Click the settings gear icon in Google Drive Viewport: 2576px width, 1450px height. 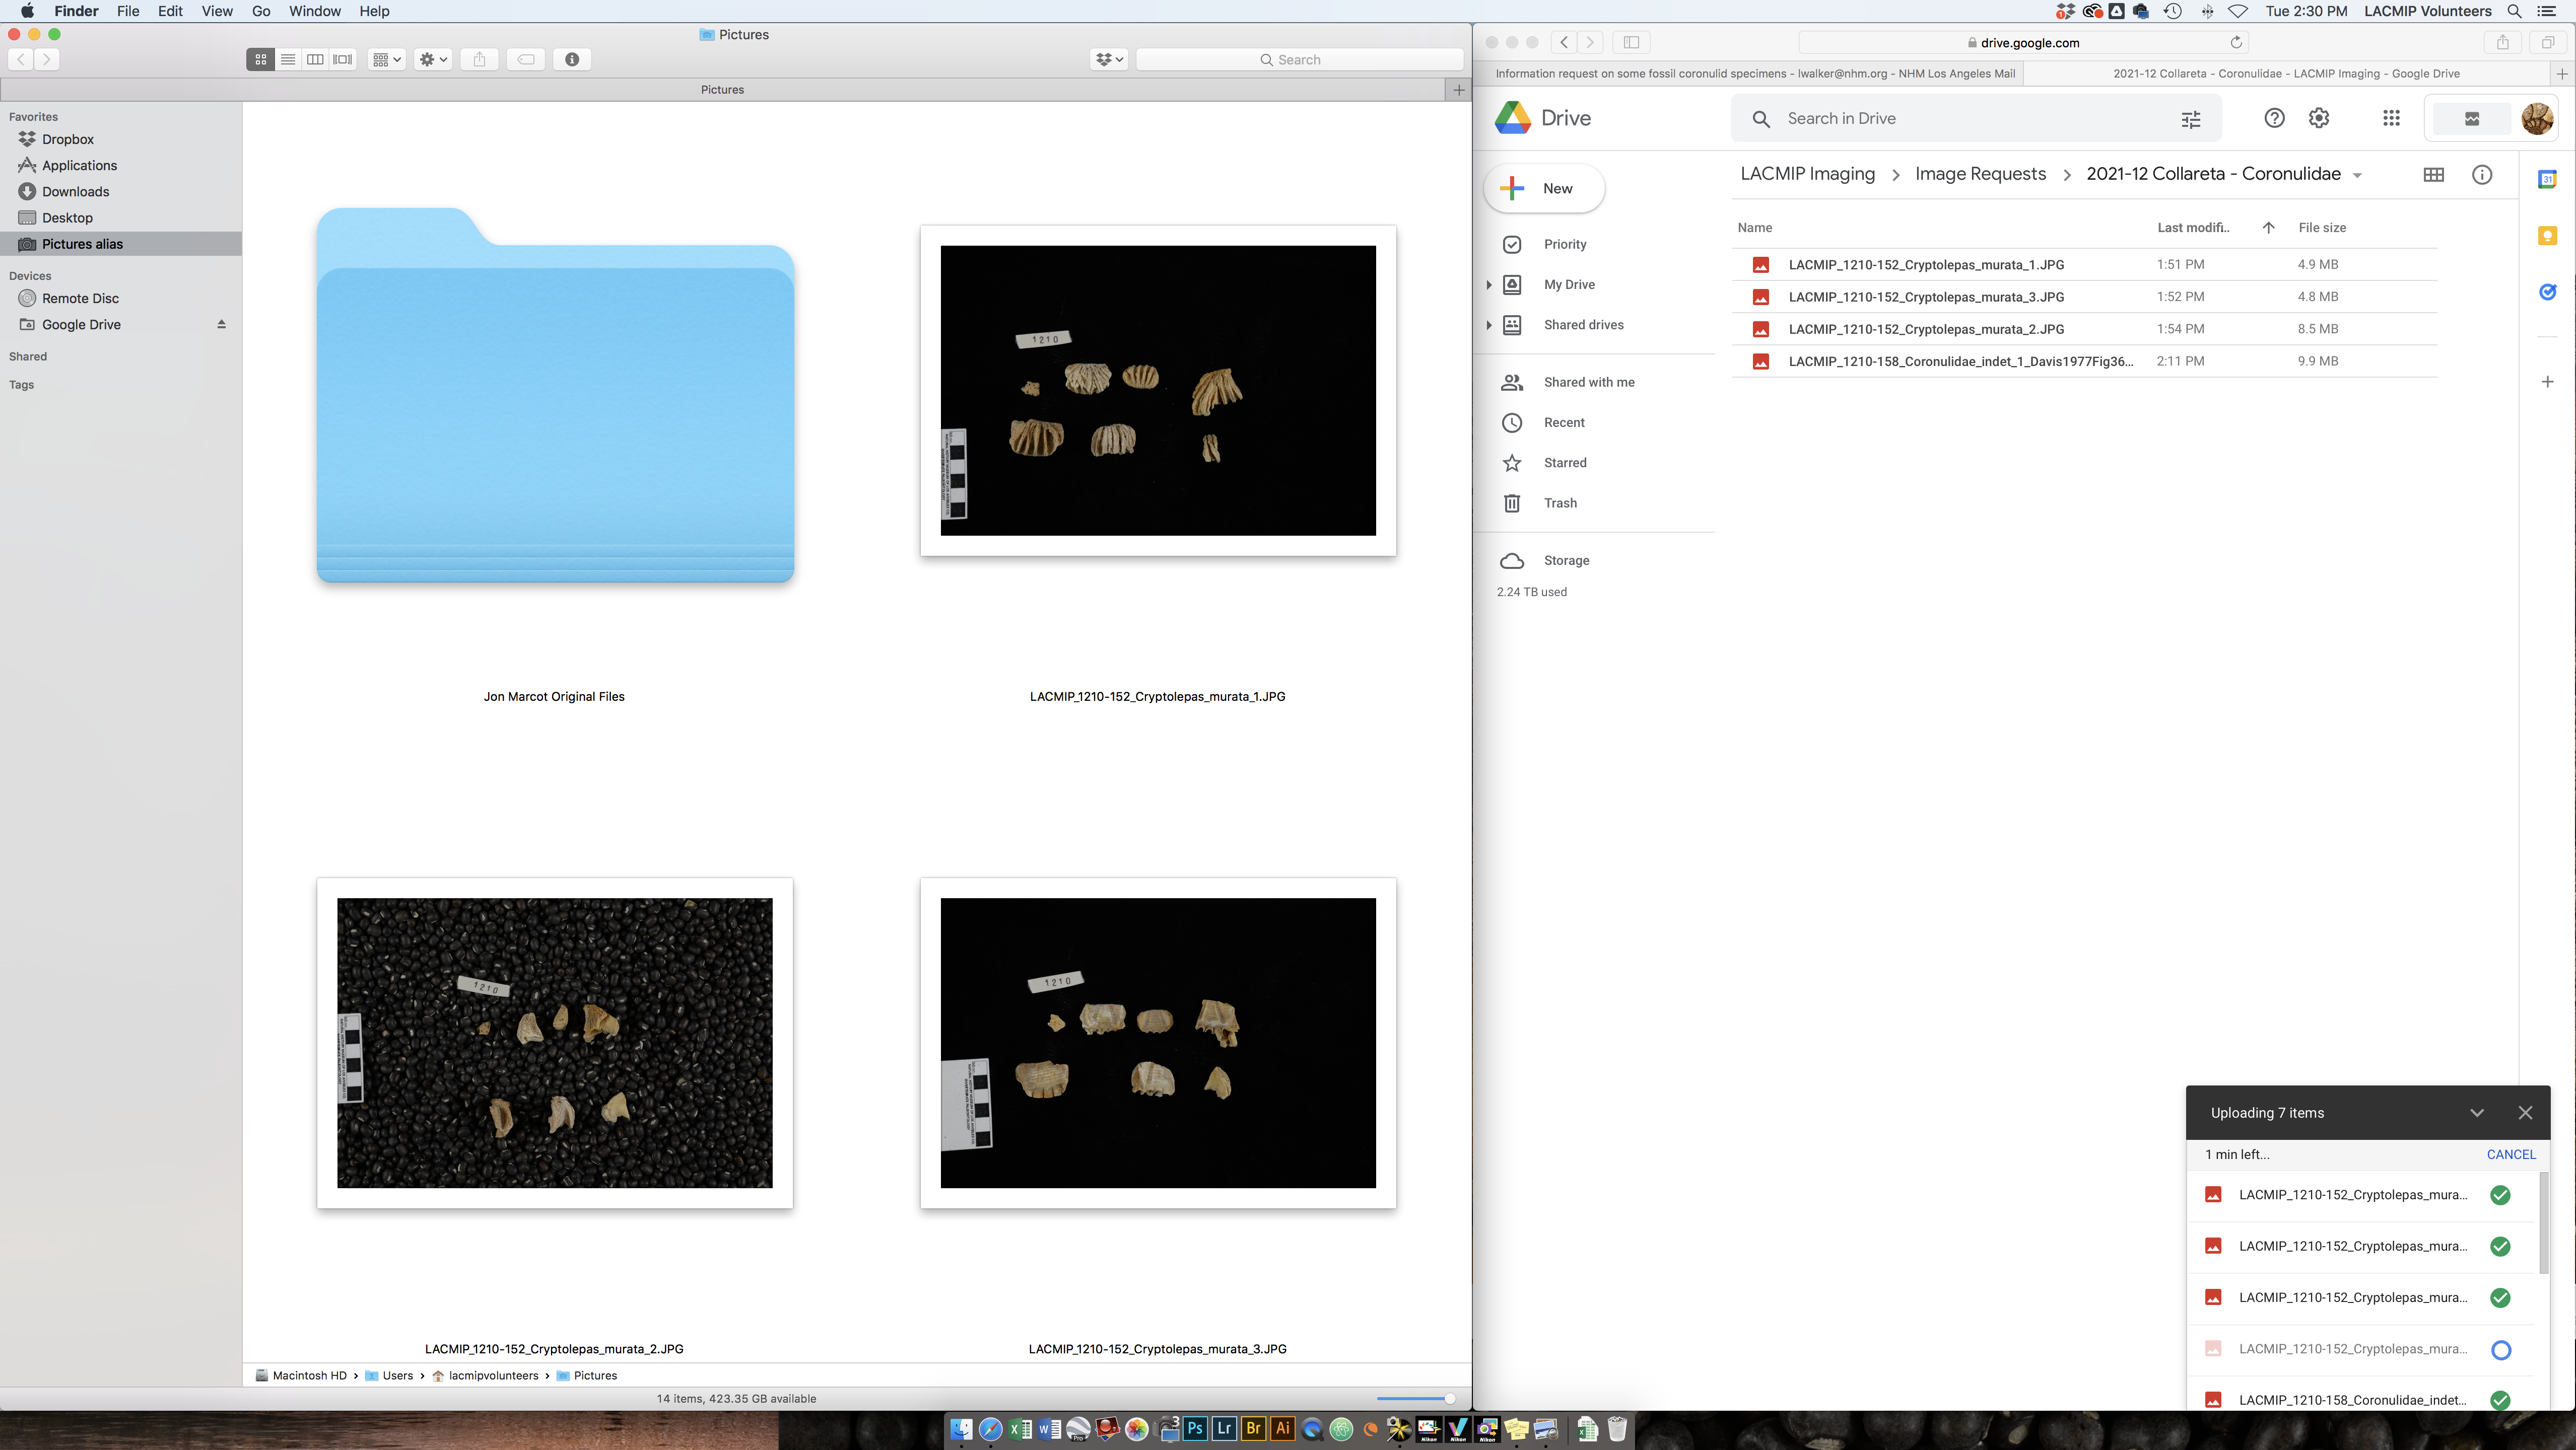pos(2320,118)
